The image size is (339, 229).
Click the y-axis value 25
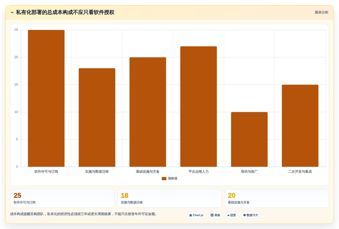tap(16, 30)
